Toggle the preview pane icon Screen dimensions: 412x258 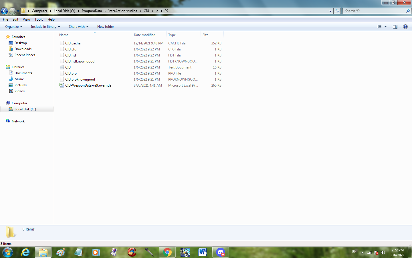pyautogui.click(x=395, y=27)
